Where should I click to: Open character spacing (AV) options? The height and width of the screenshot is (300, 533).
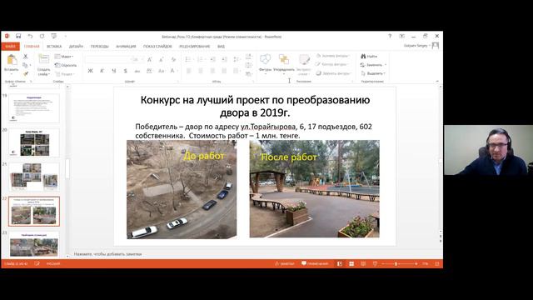[x=149, y=71]
